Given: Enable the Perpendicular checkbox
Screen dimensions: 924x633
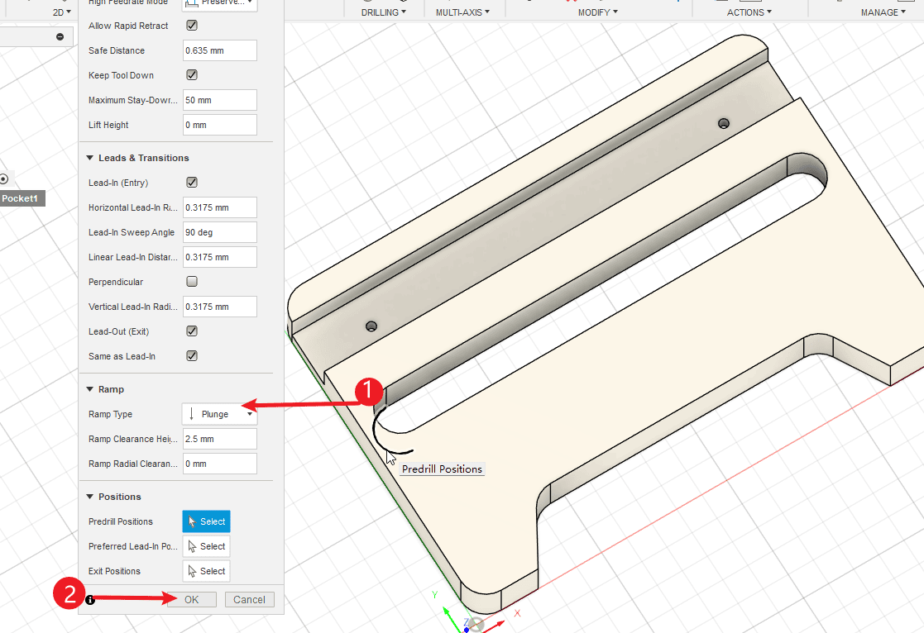Looking at the screenshot, I should (192, 282).
